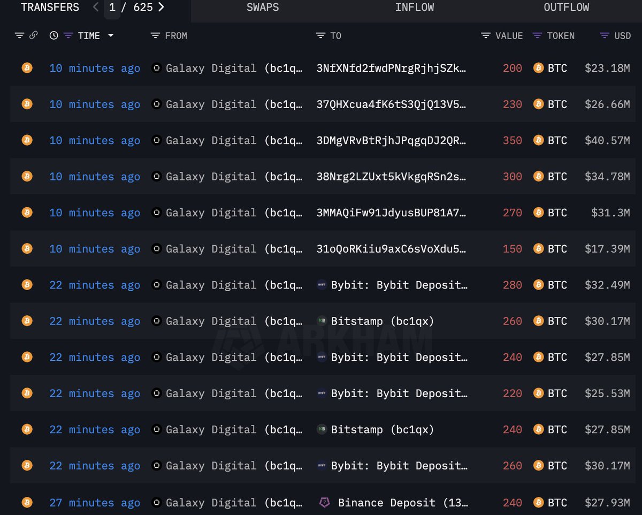Image resolution: width=642 pixels, height=515 pixels.
Task: Click the $27.93M USD amount
Action: [x=607, y=502]
